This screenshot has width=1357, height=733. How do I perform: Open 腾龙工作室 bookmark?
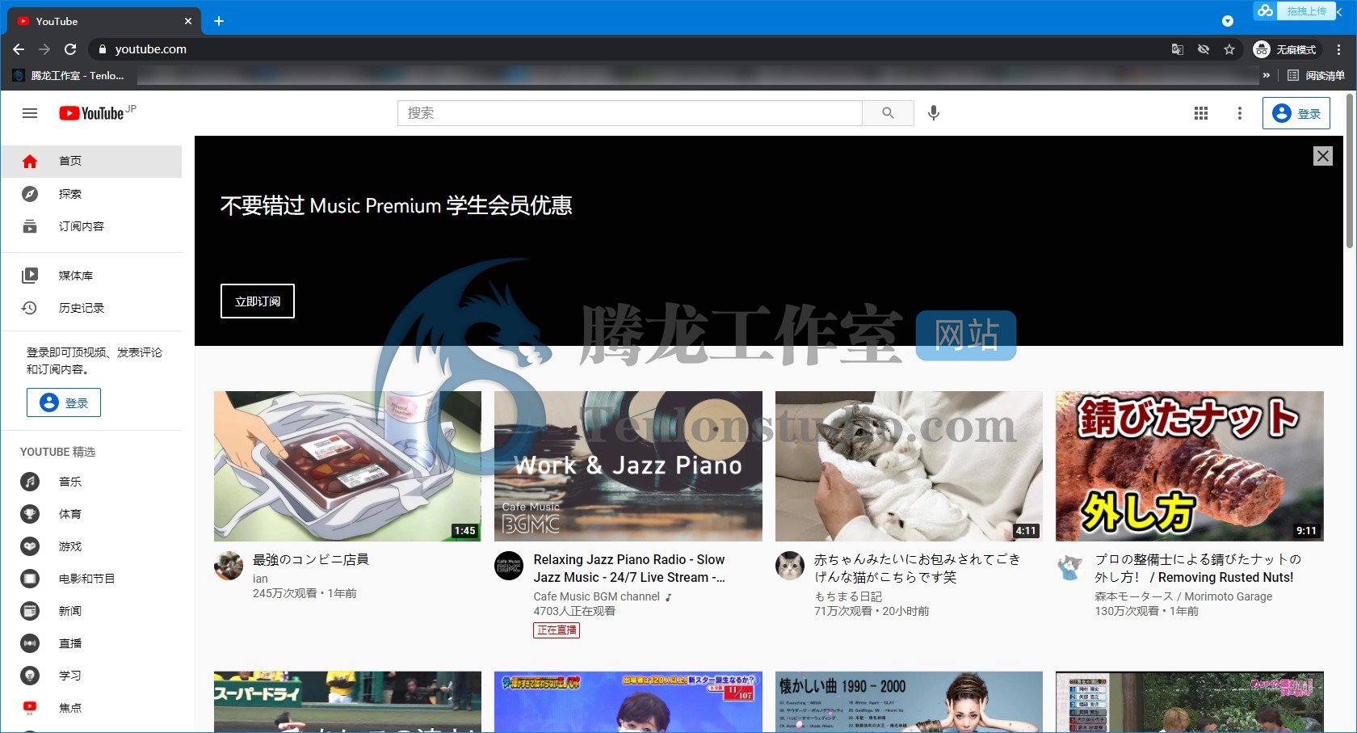[x=69, y=75]
